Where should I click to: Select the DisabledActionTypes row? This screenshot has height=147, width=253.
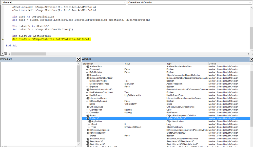166,84
